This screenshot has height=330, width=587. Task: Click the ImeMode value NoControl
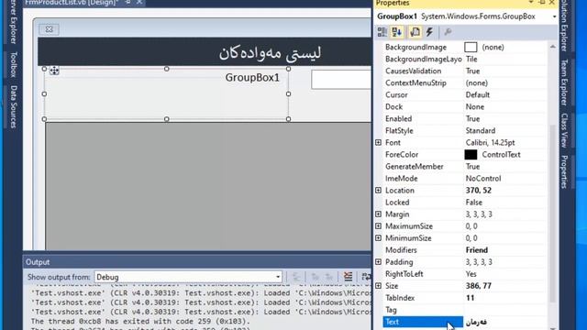[x=483, y=179]
